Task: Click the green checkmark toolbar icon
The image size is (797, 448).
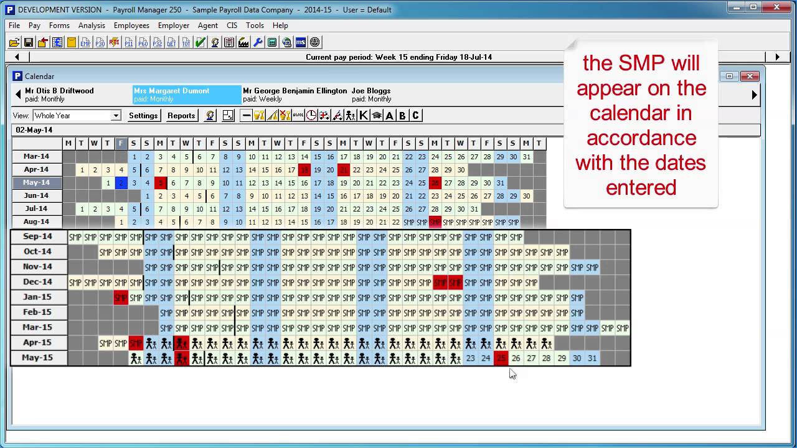Action: tap(200, 42)
